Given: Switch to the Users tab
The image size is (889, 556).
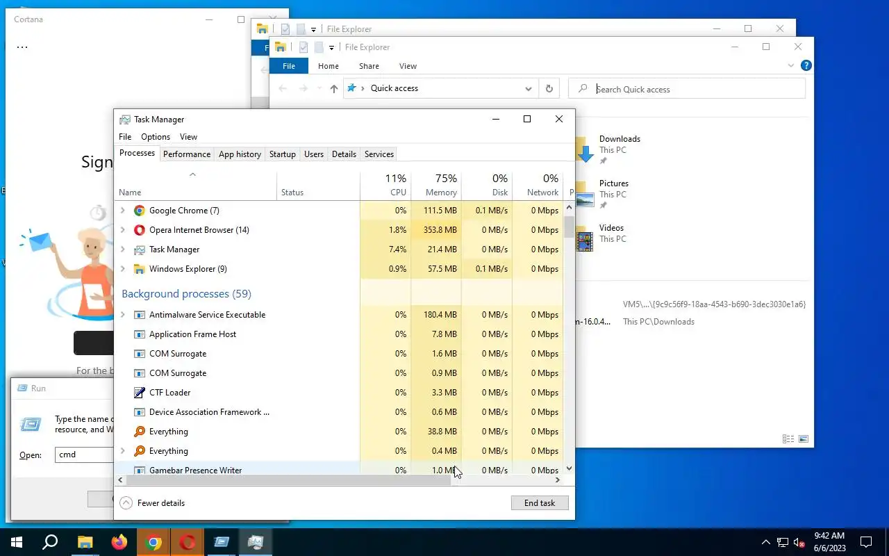Looking at the screenshot, I should click(314, 154).
